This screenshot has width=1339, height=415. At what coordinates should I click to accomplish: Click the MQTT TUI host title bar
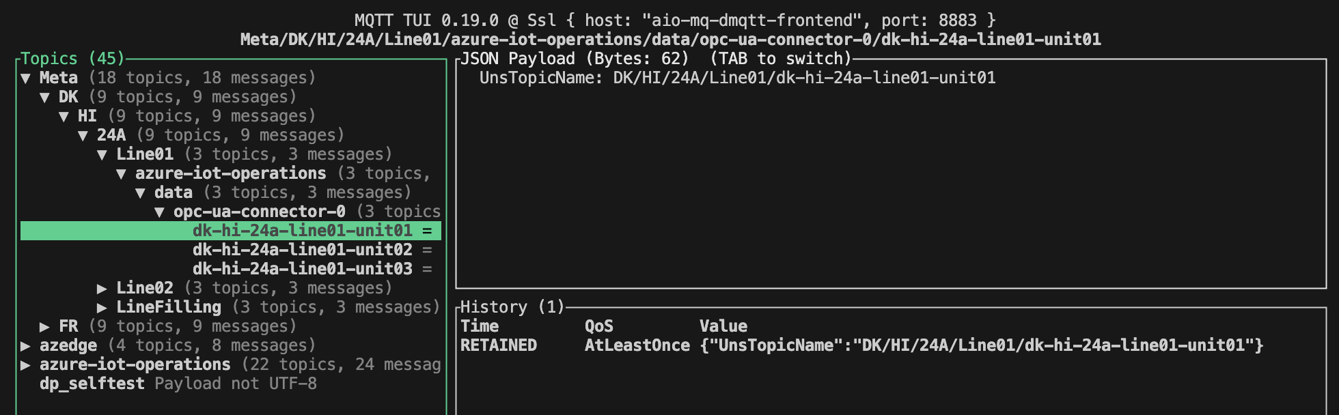[669, 19]
